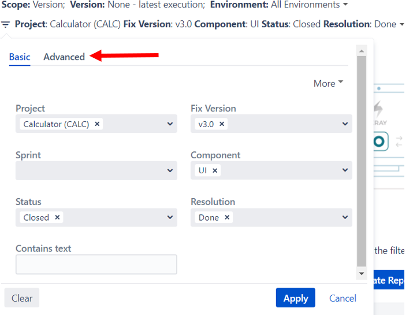Screen dimensions: 413x316
Task: Open the Sprint dropdown
Action: coord(96,170)
